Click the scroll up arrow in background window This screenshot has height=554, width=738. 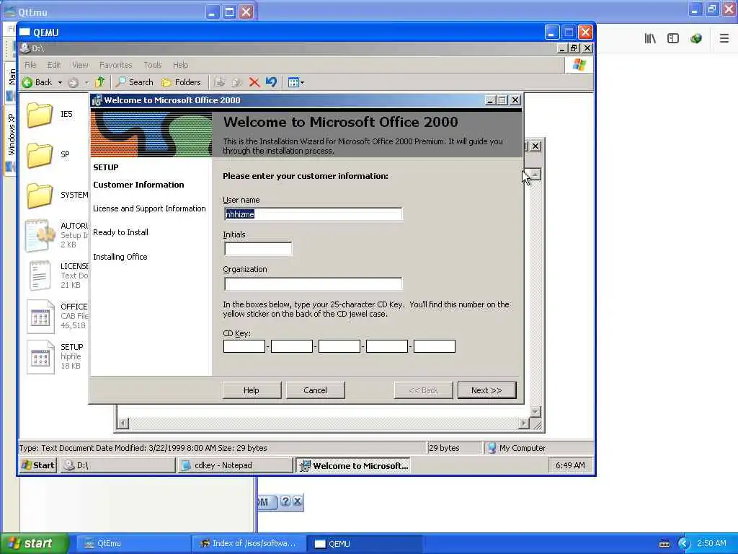coord(535,175)
